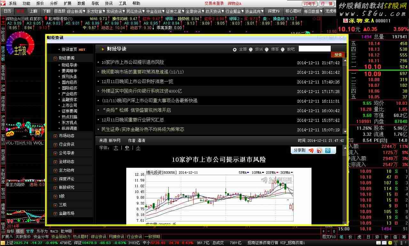
Task: Open the 分析 menu
Action: point(54,4)
